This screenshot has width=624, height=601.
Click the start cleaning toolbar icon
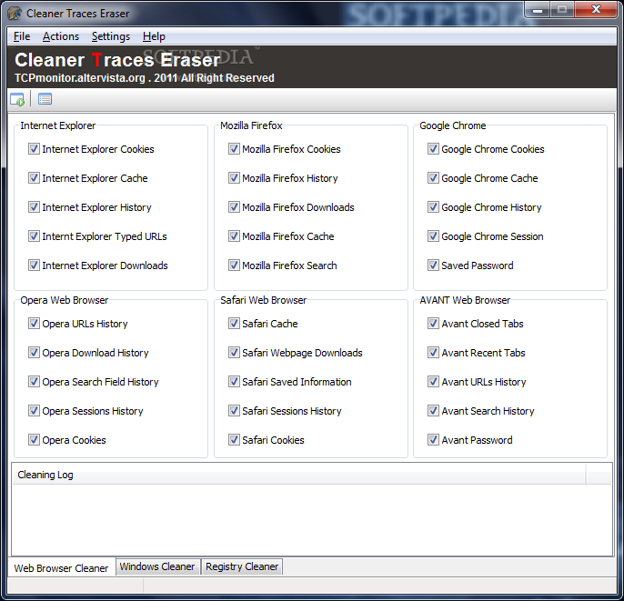[x=17, y=99]
